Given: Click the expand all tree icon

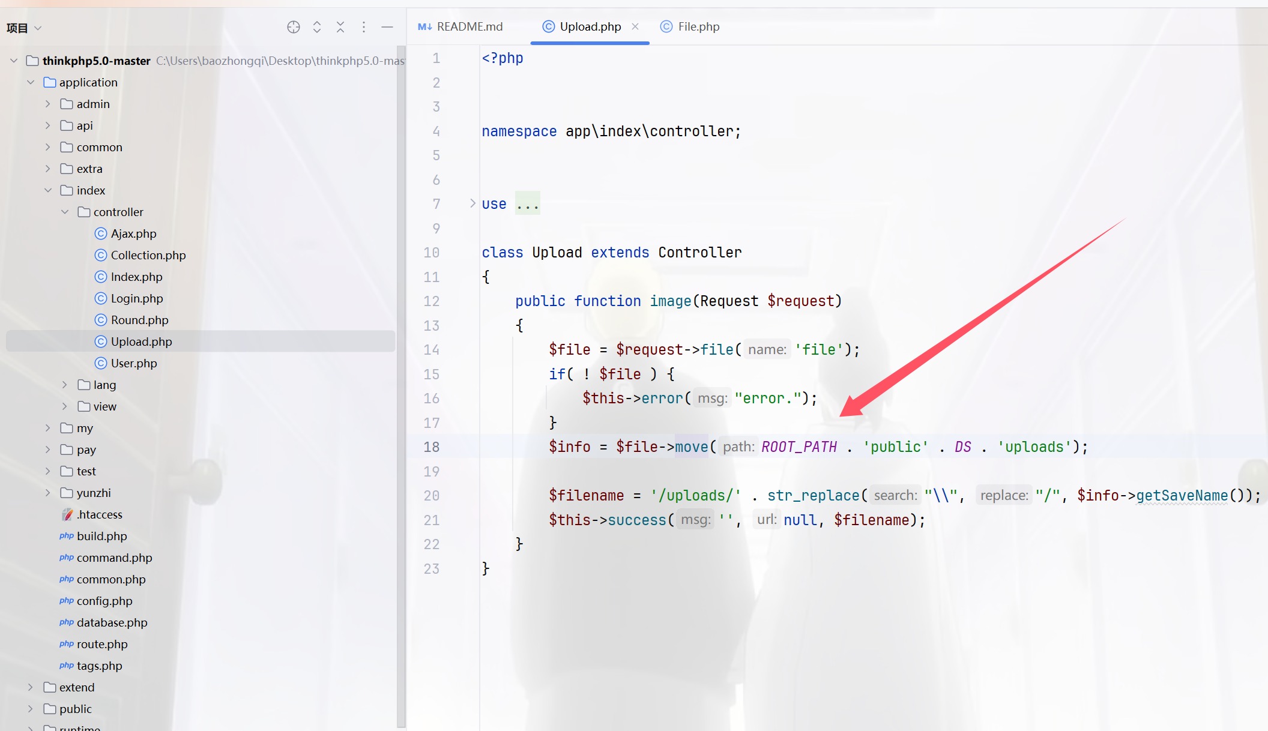Looking at the screenshot, I should point(317,27).
